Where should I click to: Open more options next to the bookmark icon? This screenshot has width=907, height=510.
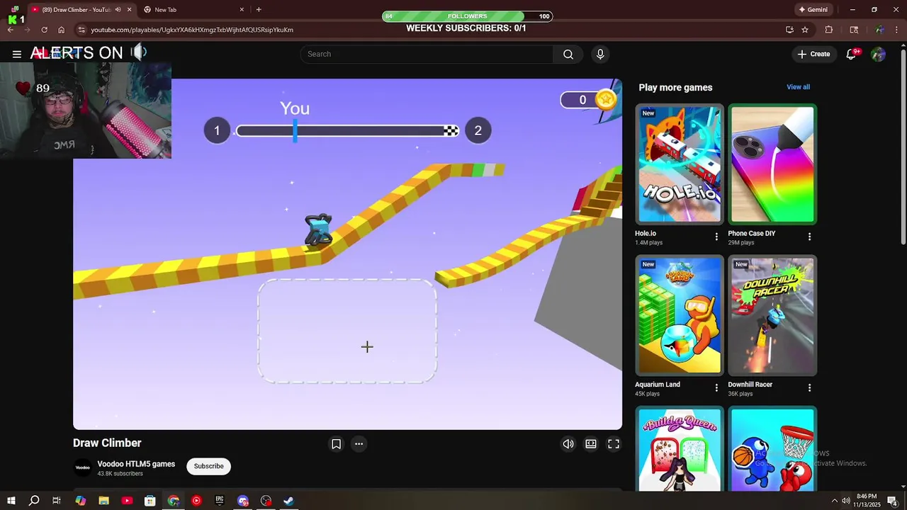point(359,444)
